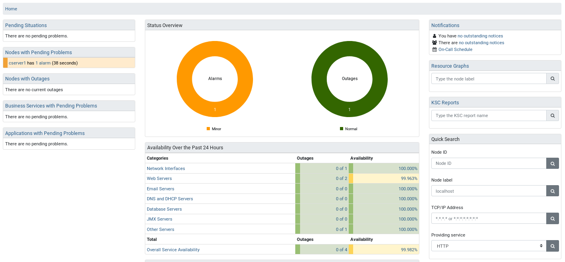Click the KSC Reports search magnifier icon
Image resolution: width=565 pixels, height=262 pixels.
553,115
